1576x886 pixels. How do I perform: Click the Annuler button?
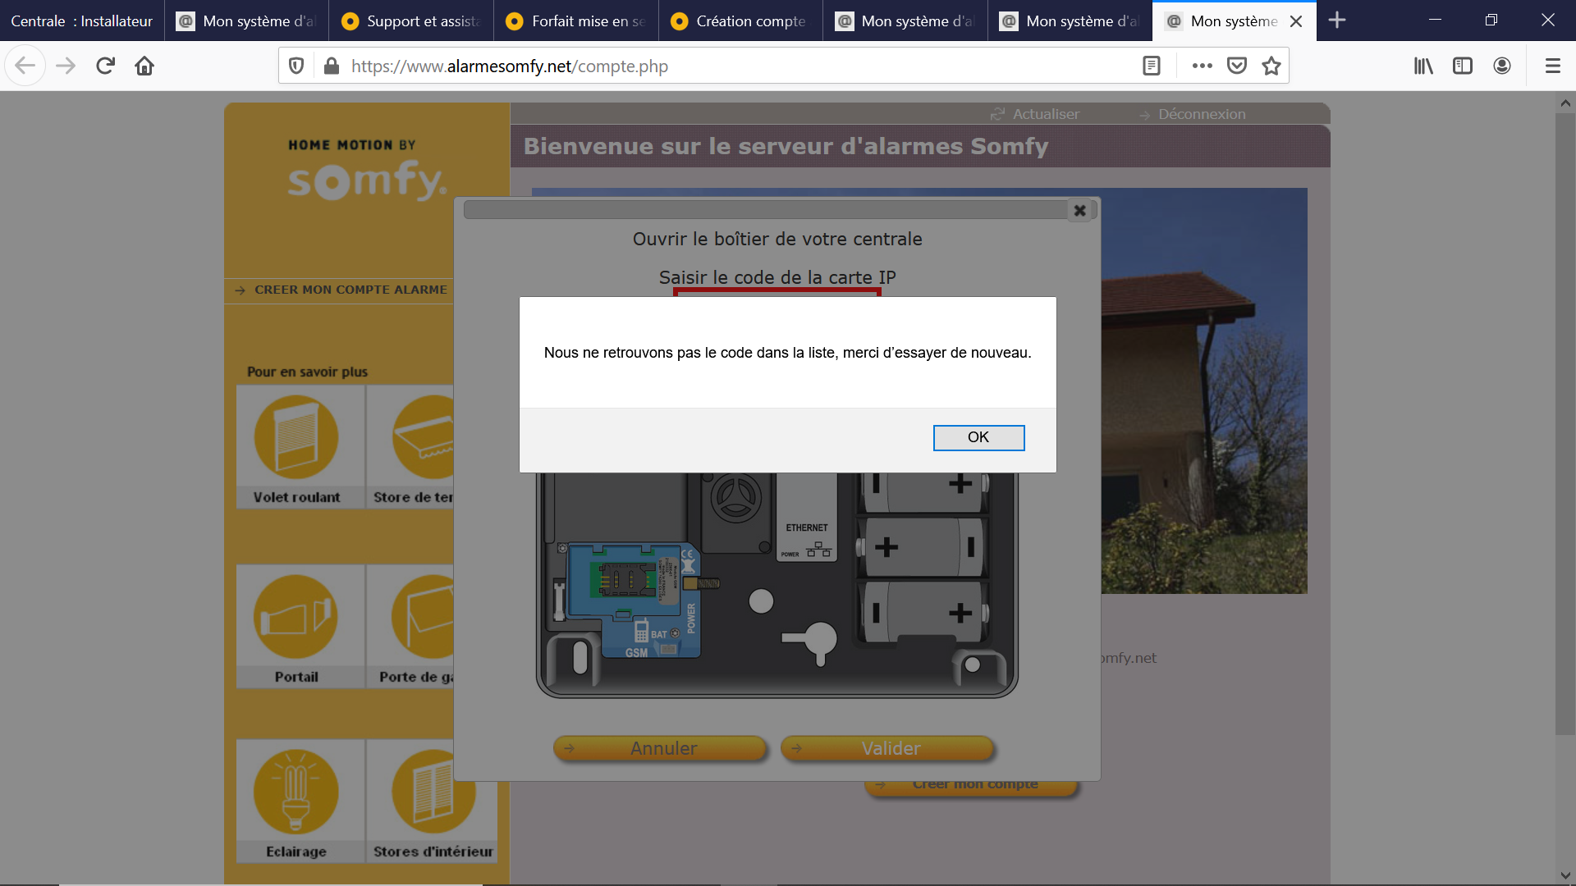click(660, 748)
